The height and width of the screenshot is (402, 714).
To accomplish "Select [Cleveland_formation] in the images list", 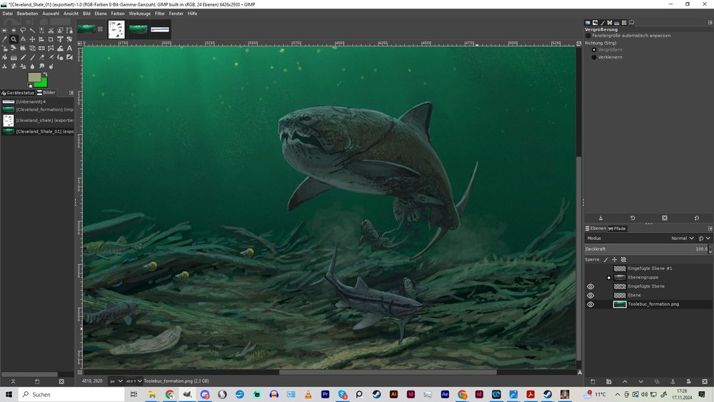I will (x=37, y=110).
